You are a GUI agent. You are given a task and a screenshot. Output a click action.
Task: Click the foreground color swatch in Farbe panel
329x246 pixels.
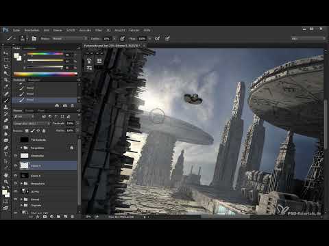click(16, 55)
